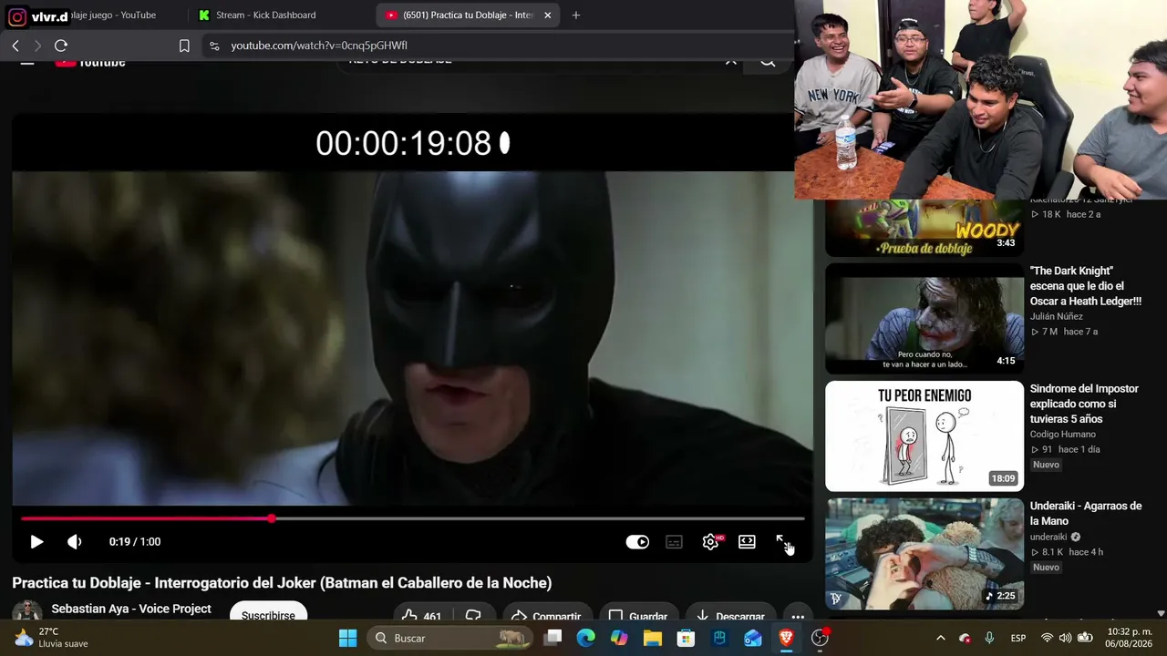Click the video title 'Practica tu Doblaje - Interrogatorio del Joker'
1167x656 pixels.
[x=282, y=583]
